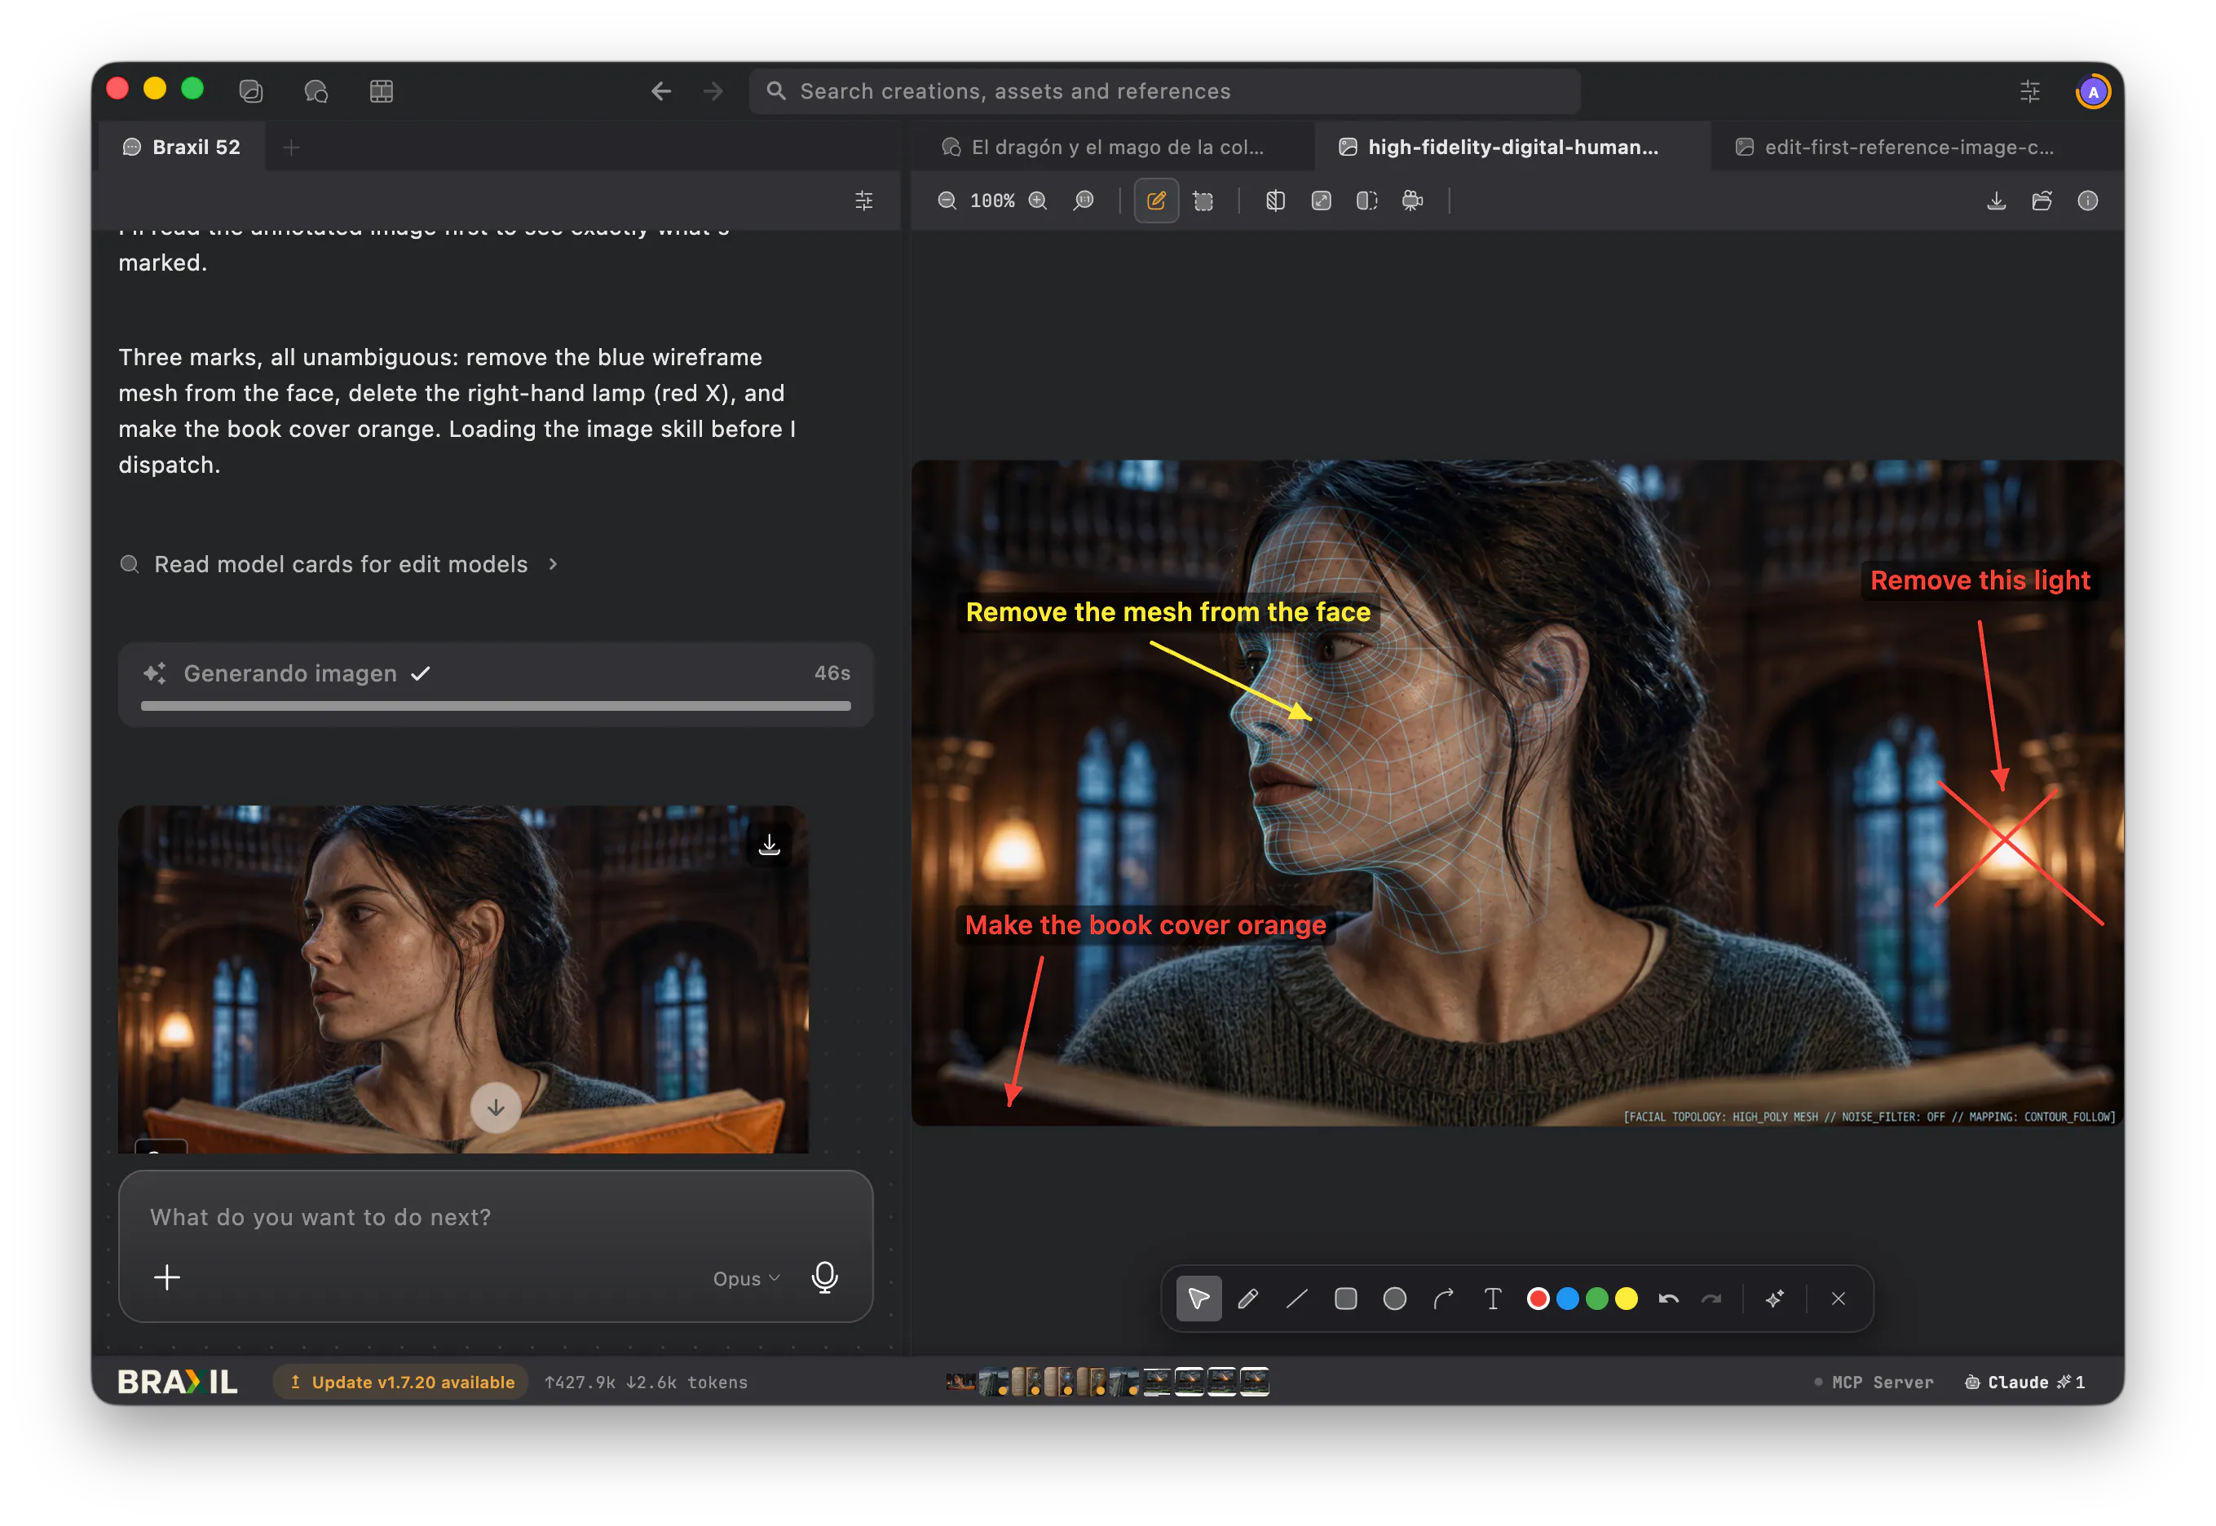Focus the 'What do you want to do next?' input
The image size is (2216, 1526).
point(496,1217)
